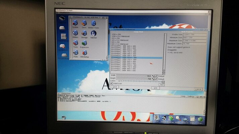Click the Save button
The width and height of the screenshot is (239, 134).
click(x=115, y=87)
